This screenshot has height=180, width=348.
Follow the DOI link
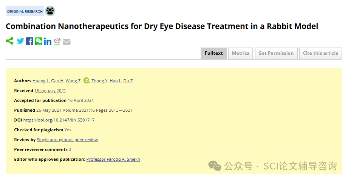(59, 120)
